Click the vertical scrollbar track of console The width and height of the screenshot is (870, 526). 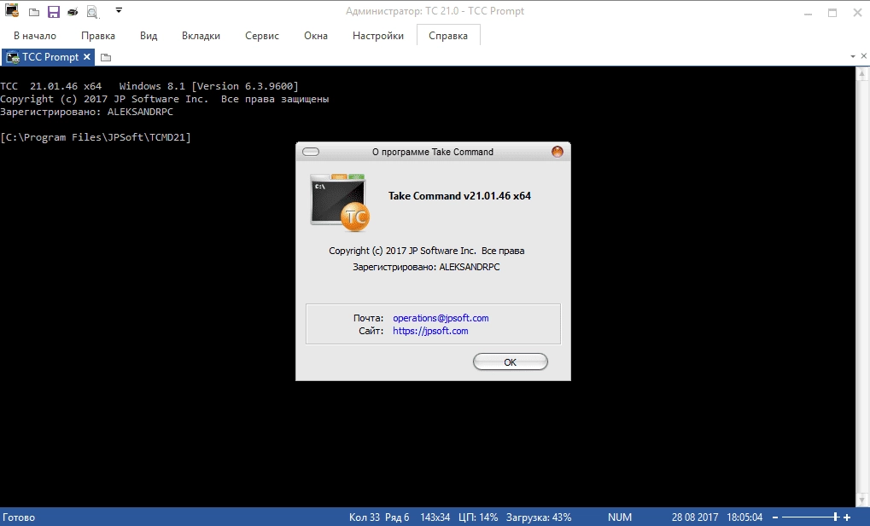pos(863,288)
